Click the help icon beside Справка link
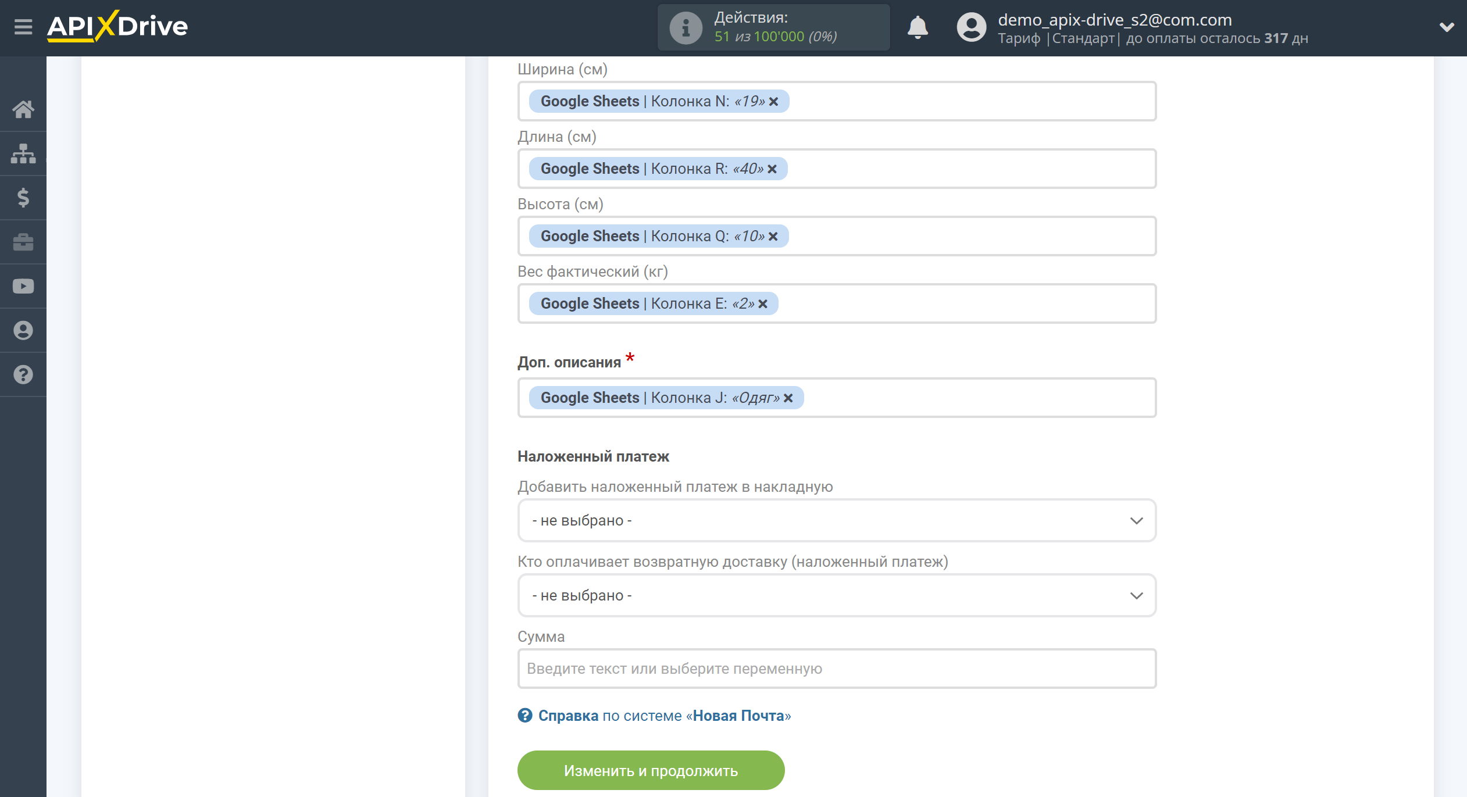Image resolution: width=1467 pixels, height=797 pixels. (525, 716)
